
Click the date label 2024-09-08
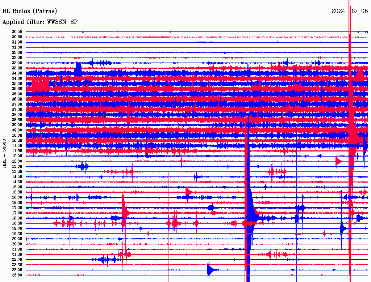point(350,11)
